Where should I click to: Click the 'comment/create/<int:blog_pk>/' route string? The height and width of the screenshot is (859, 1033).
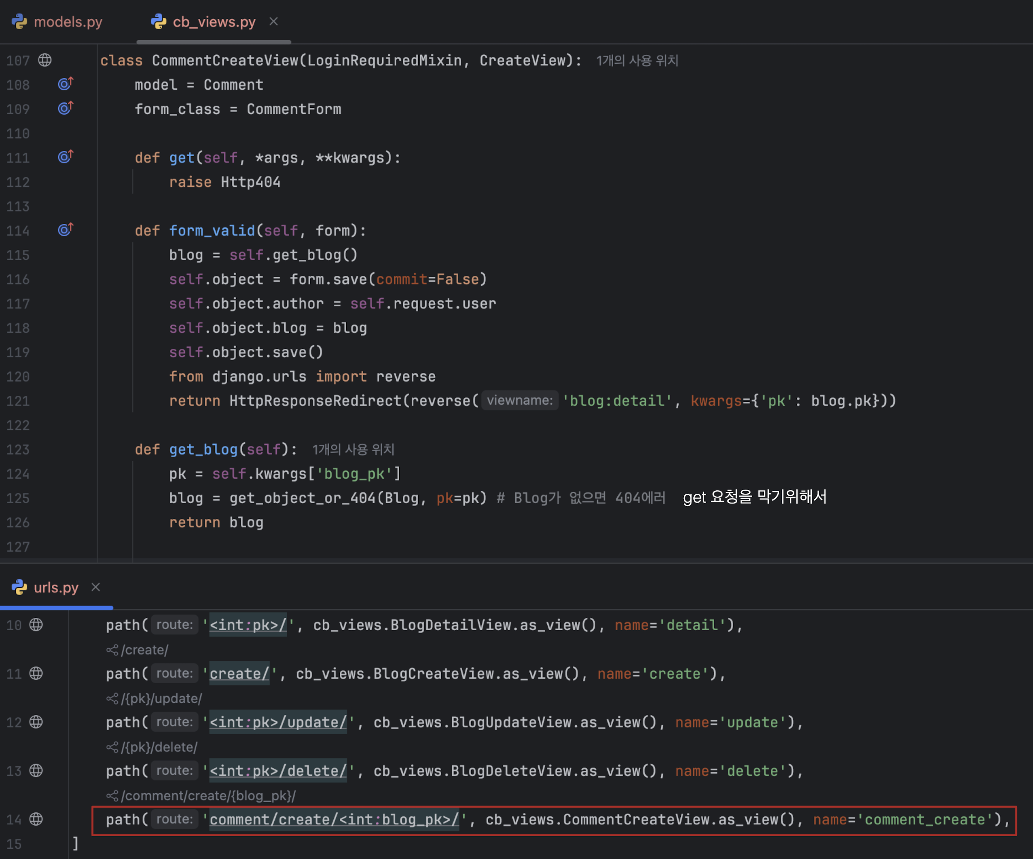334,820
